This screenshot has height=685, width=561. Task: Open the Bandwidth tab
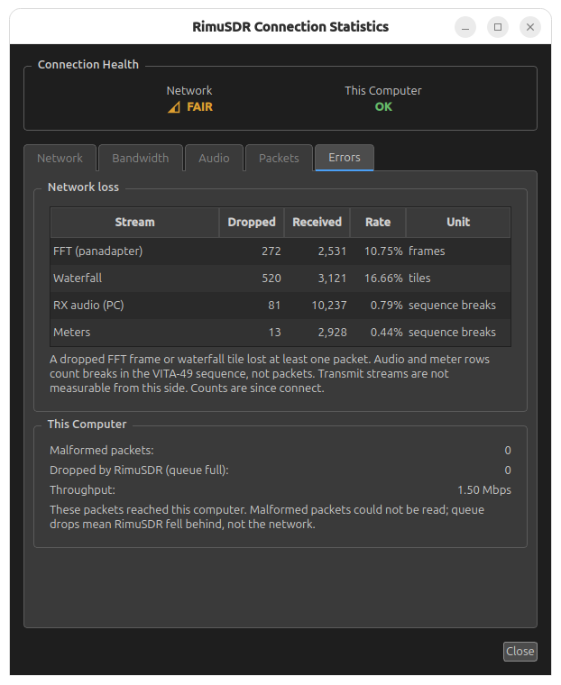[x=141, y=158]
